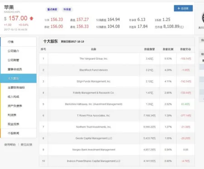This screenshot has height=169, width=204.
Task: Click the blue 自选股 add button
Action: 183,8
